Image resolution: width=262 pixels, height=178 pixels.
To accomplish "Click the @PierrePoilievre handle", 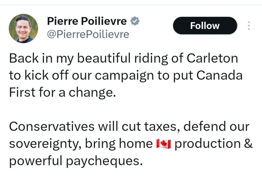I will (x=88, y=34).
